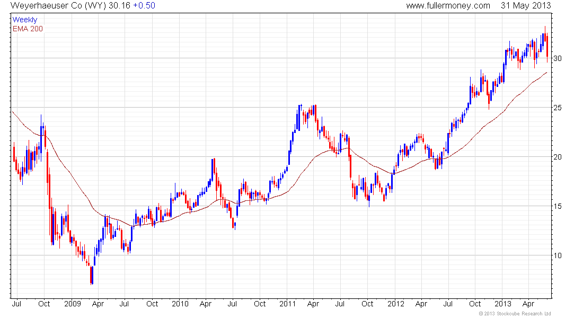Select the Weekly timeframe label
583x318 pixels.
(x=25, y=20)
